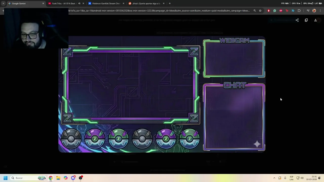This screenshot has height=182, width=324.
Task: Close the Google Gemini tab
Action: coord(43,4)
